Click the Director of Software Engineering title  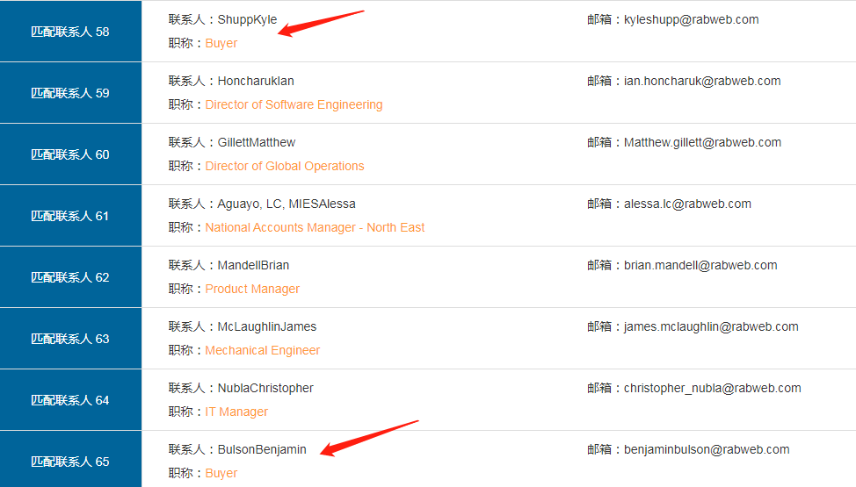click(x=294, y=104)
